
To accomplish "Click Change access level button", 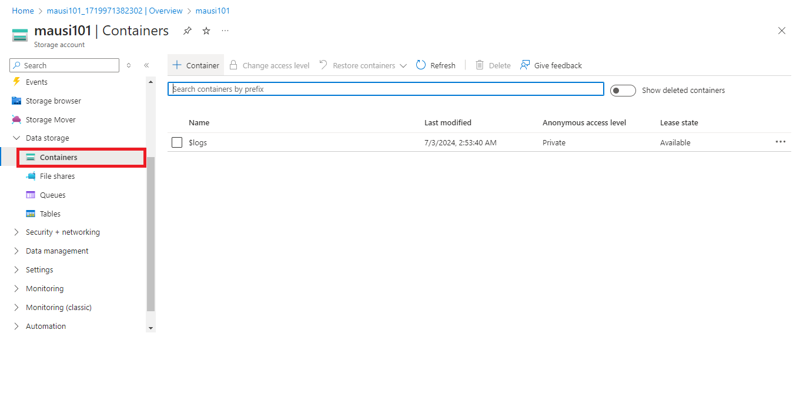I will pos(269,65).
